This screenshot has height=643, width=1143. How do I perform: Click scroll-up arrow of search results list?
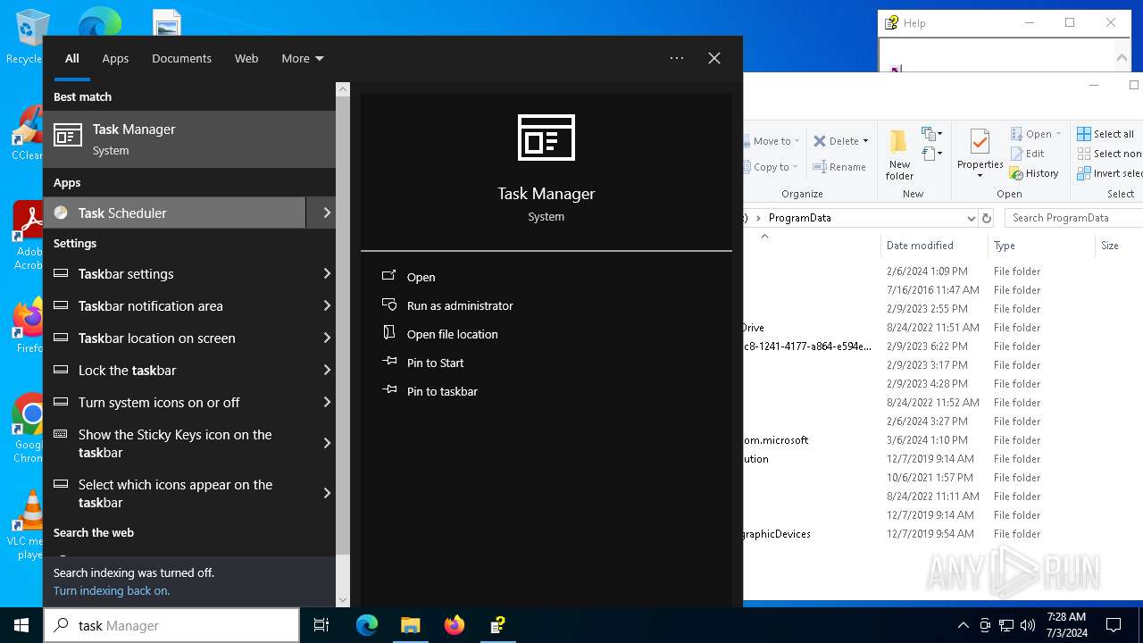coord(343,89)
